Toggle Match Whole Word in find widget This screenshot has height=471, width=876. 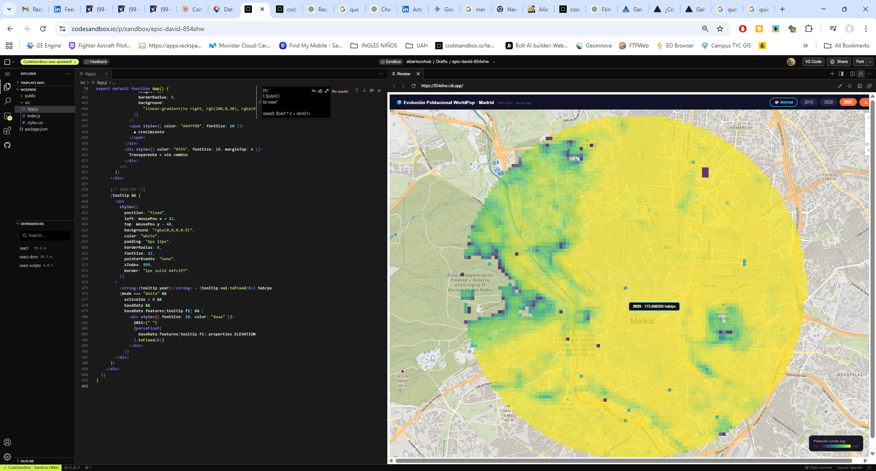point(320,91)
